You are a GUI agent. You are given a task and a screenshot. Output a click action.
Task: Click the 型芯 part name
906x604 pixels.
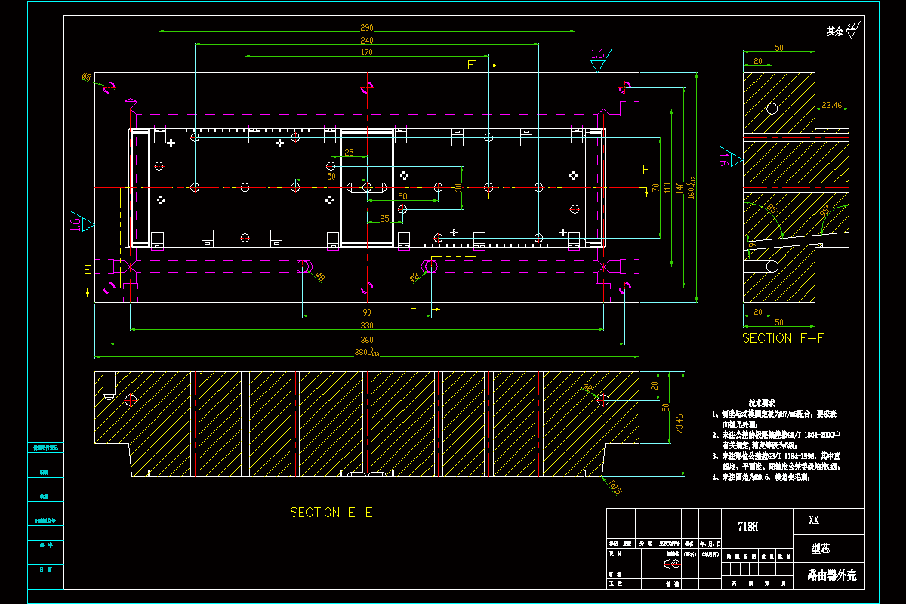[820, 548]
